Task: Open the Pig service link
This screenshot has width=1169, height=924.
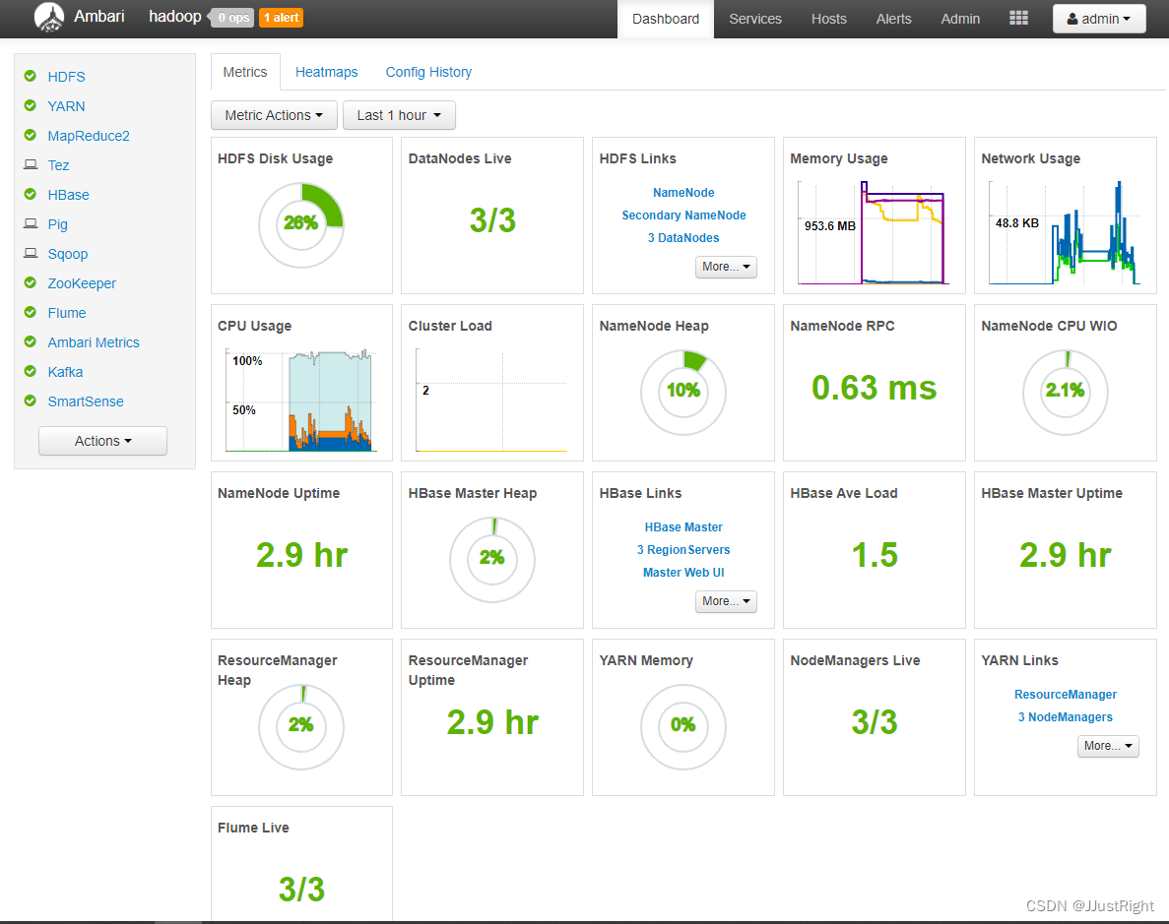Action: pyautogui.click(x=57, y=224)
